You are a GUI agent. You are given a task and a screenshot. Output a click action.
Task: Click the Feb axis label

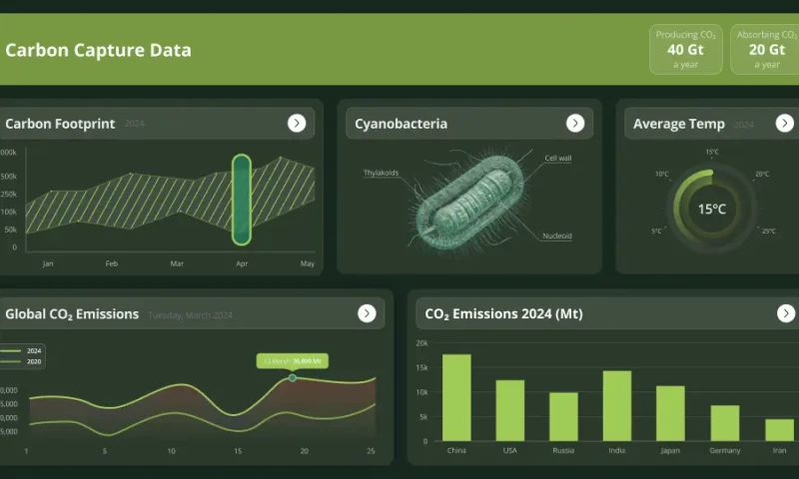[112, 263]
